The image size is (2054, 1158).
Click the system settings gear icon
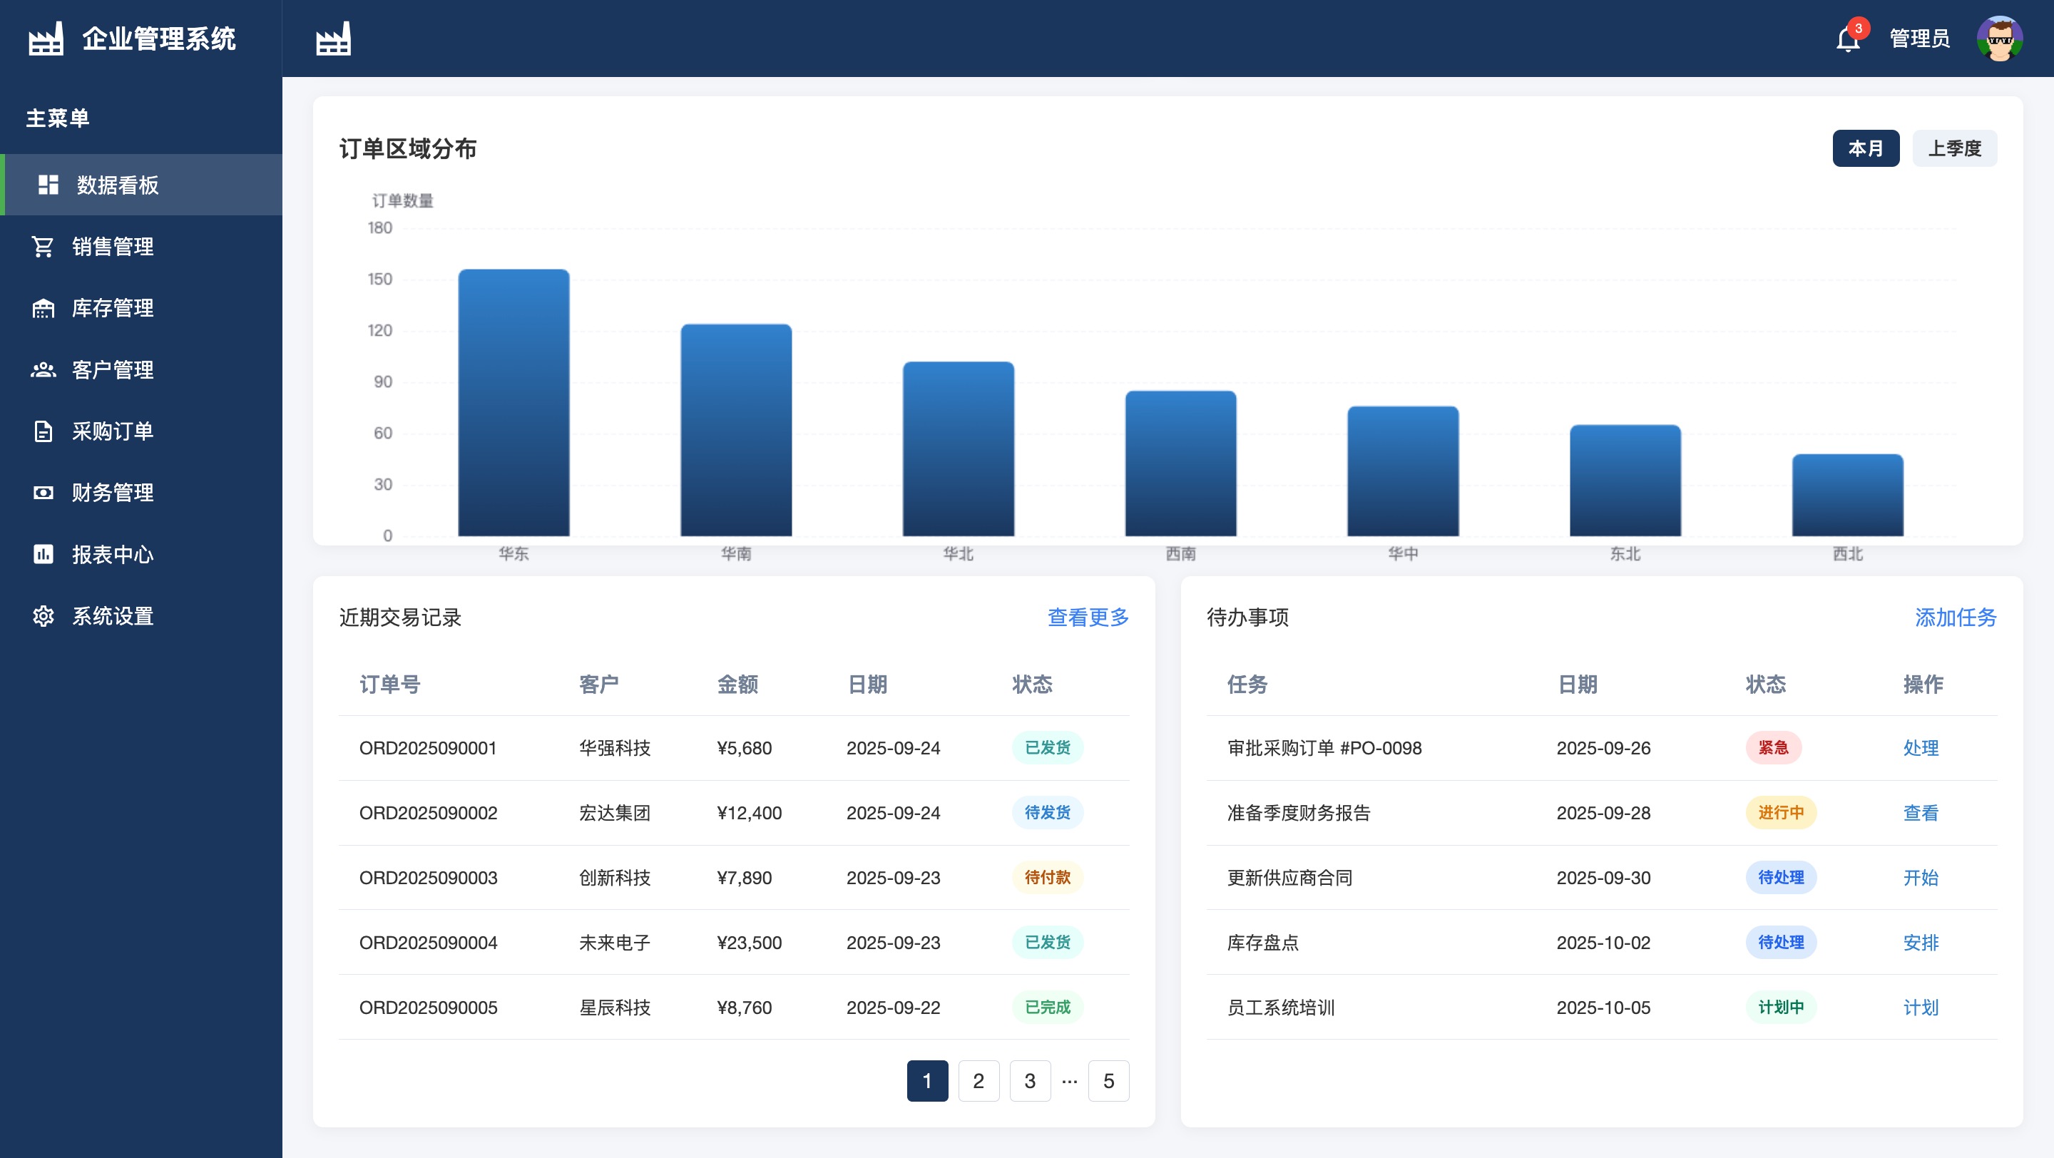[x=43, y=616]
